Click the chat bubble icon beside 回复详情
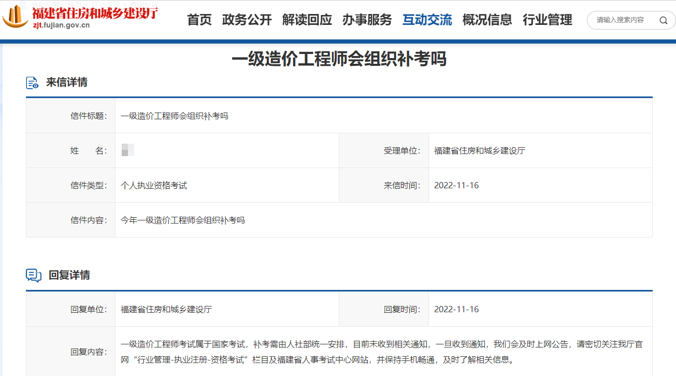Viewport: 676px width, 376px height. 33,275
